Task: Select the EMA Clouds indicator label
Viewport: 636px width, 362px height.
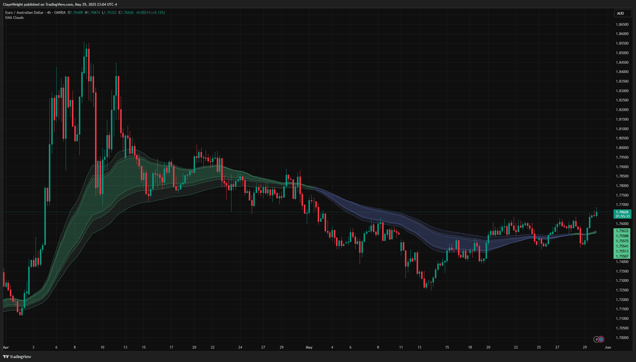Action: coord(14,18)
